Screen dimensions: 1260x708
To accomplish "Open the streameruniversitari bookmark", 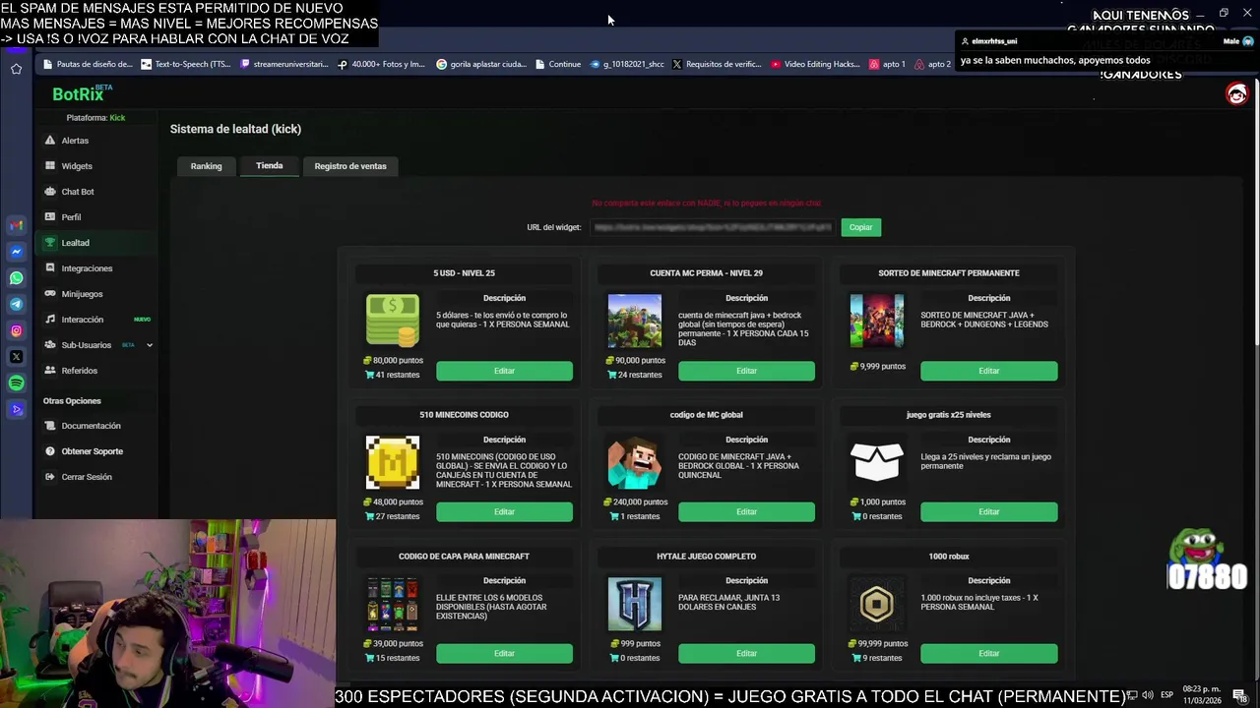I will click(283, 64).
